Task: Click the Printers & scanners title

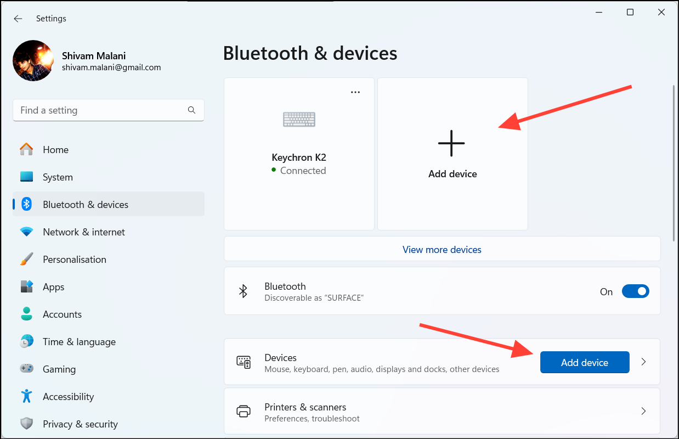Action: 305,407
